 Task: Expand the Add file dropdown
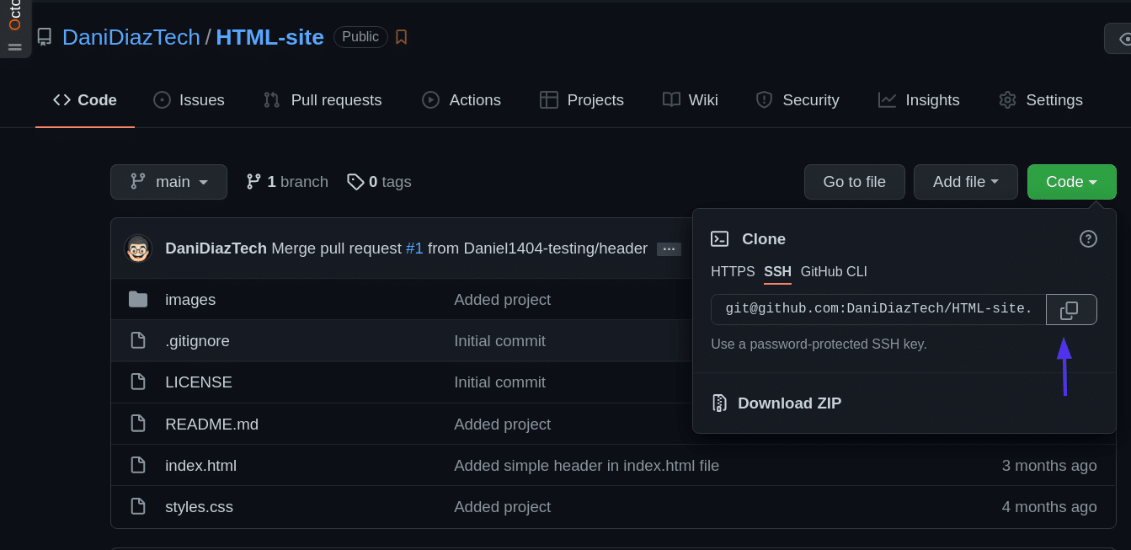965,181
